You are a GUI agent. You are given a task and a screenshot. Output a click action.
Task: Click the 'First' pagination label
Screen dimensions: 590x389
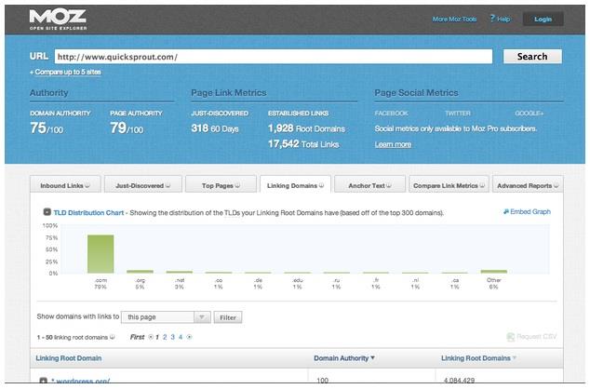(x=138, y=337)
